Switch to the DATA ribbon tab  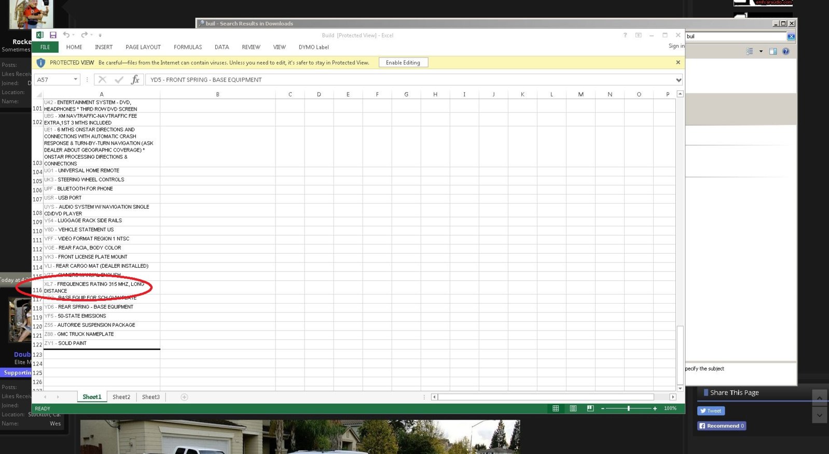click(222, 47)
